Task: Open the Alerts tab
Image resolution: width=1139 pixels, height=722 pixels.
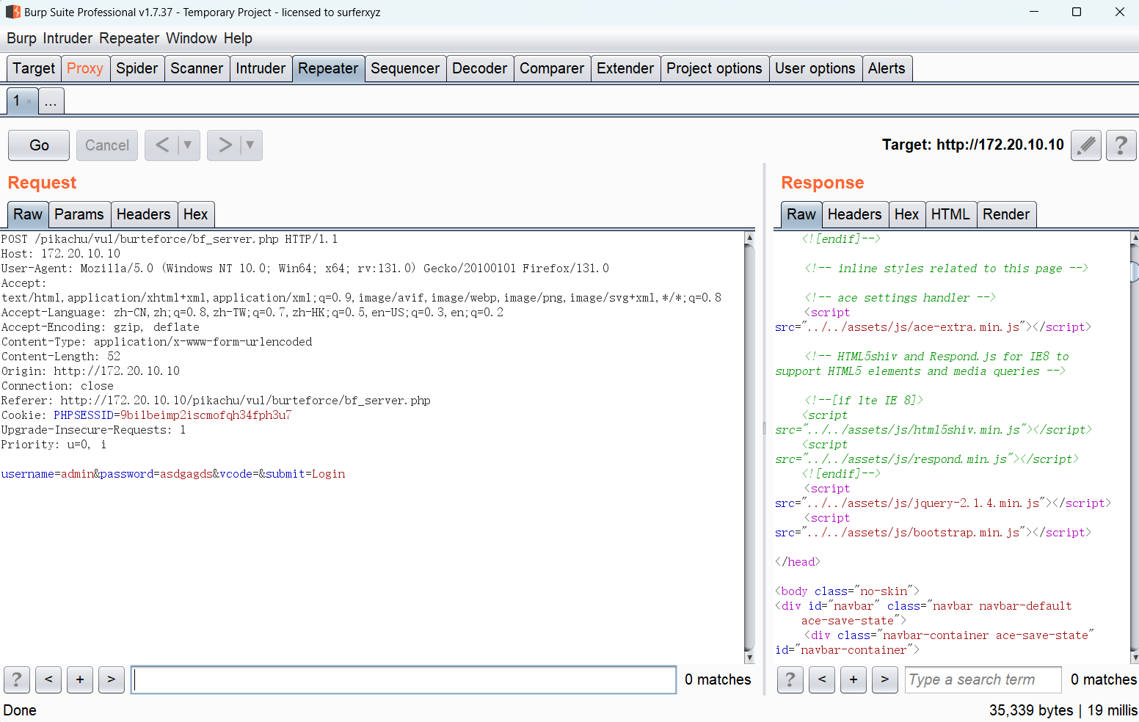Action: (887, 68)
